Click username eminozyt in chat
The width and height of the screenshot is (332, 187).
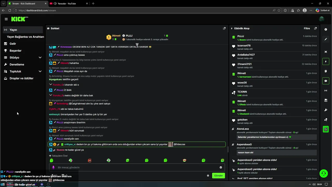click(54, 114)
